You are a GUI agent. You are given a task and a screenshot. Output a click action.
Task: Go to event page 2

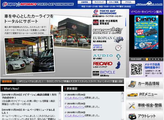(x=147, y=59)
